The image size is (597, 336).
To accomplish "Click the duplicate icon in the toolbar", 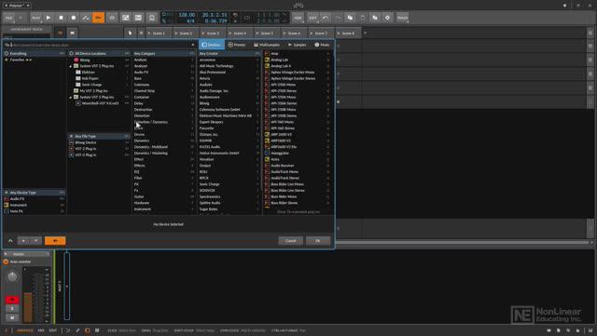I will (375, 18).
